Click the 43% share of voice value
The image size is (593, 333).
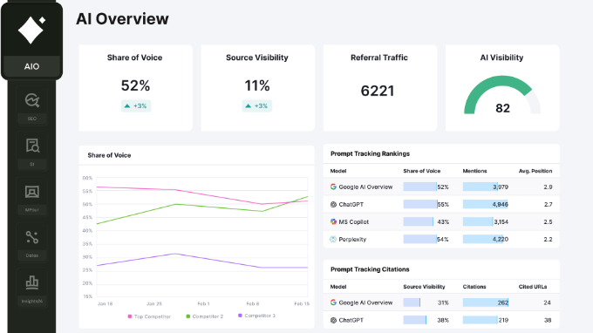pyautogui.click(x=443, y=222)
